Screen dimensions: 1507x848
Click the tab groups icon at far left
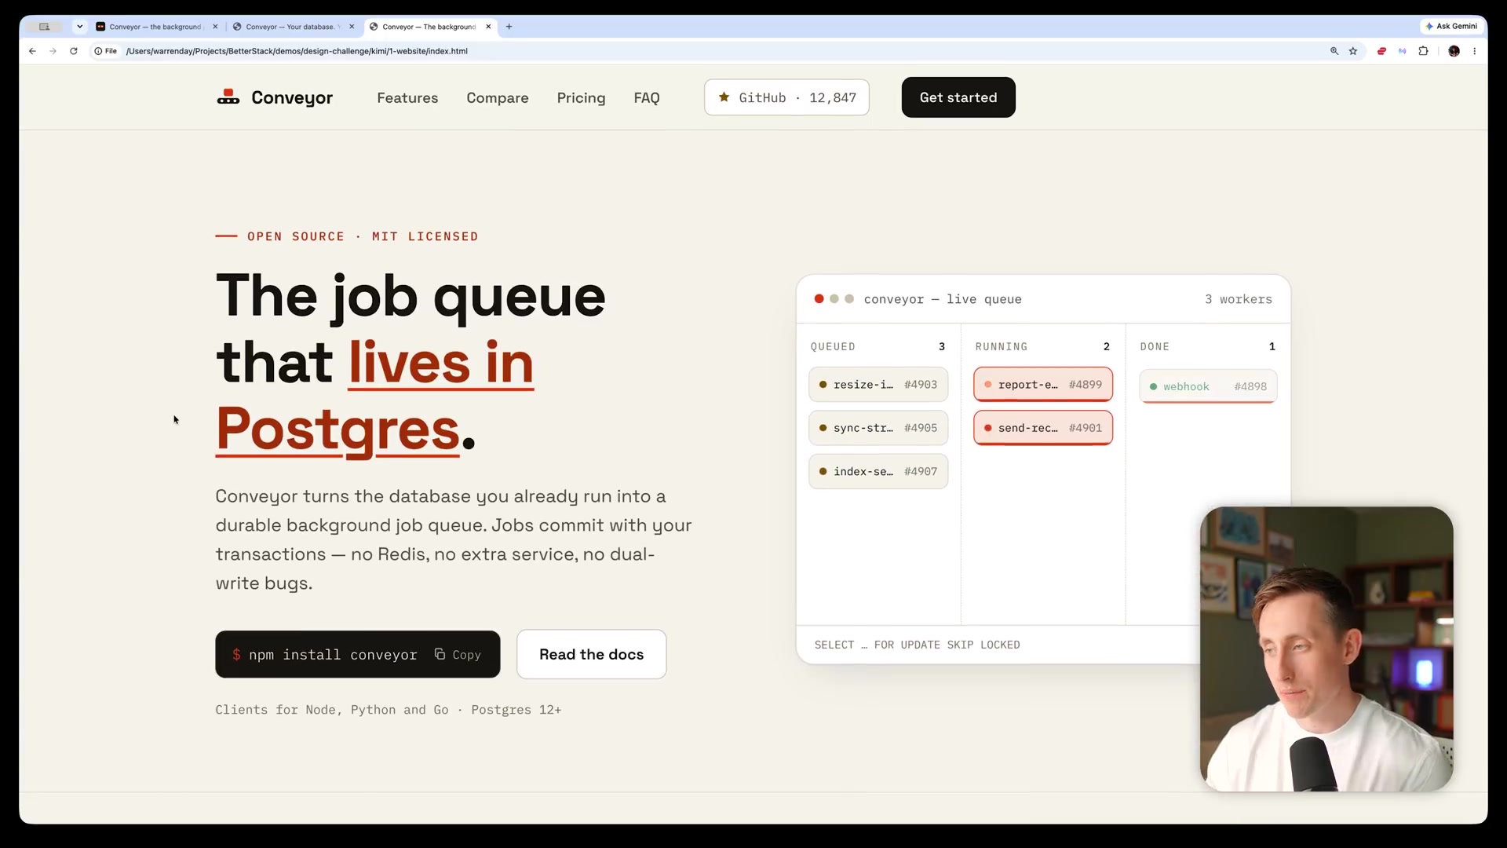pos(45,27)
